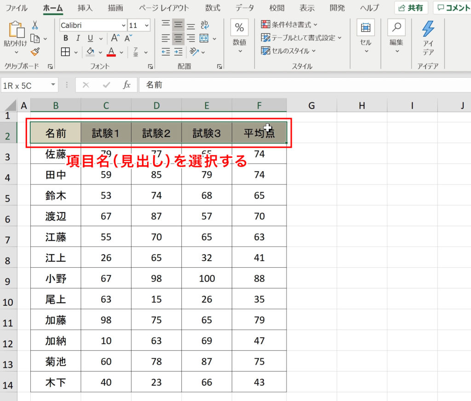The image size is (471, 401).
Task: Click the cell with value 100
Action: click(207, 278)
